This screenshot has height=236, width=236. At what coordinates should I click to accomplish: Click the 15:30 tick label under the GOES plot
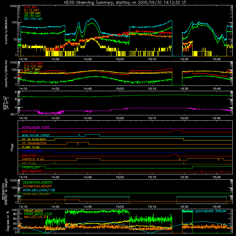tap(184, 118)
